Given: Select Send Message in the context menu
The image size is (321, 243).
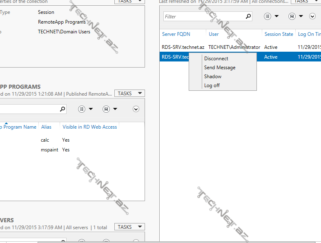Looking at the screenshot, I should tap(220, 68).
